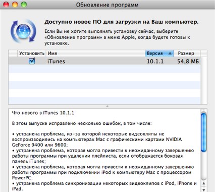Click the window title Обновление программ
Viewport: 215px width, 192px height.
(107, 5)
